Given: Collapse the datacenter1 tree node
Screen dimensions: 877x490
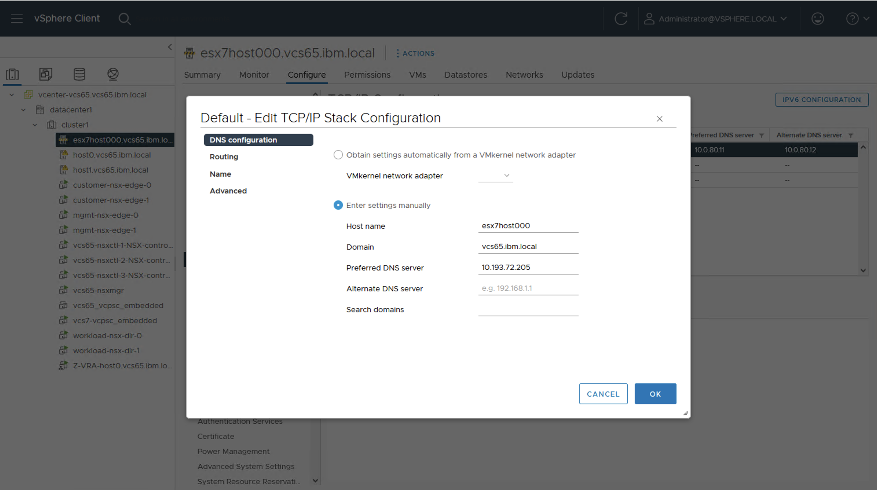Looking at the screenshot, I should pos(23,110).
